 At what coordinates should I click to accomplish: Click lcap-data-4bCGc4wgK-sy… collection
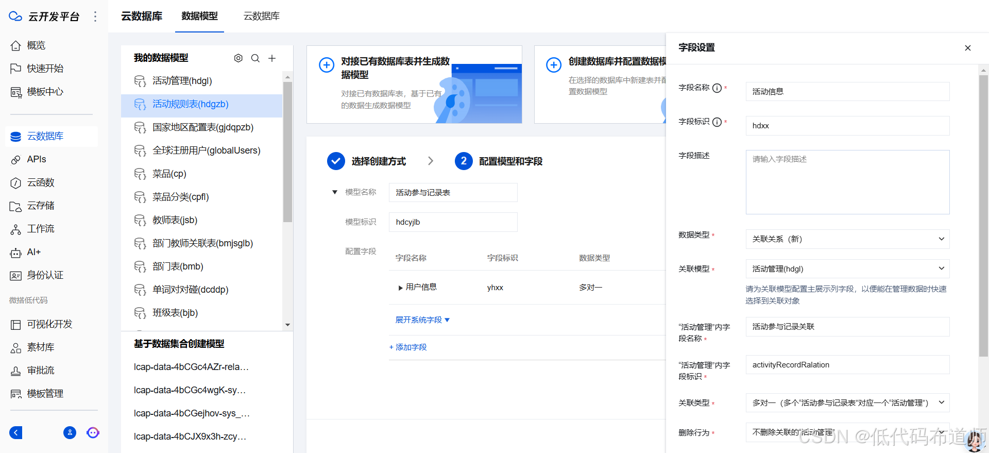tap(190, 390)
